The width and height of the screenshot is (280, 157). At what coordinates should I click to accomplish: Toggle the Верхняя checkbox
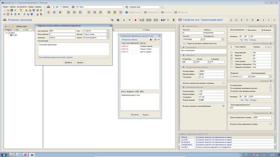[x=231, y=55]
